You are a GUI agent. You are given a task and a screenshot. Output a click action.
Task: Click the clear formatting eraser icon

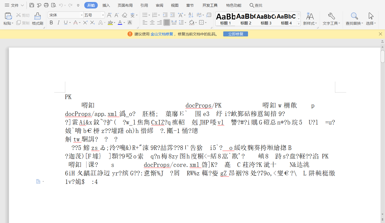click(x=125, y=15)
